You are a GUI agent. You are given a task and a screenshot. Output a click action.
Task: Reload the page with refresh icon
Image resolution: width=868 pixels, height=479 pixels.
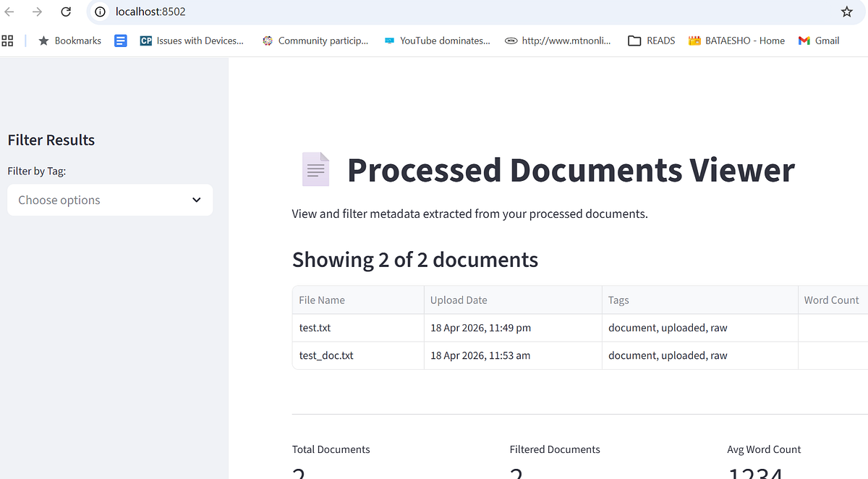(x=66, y=12)
